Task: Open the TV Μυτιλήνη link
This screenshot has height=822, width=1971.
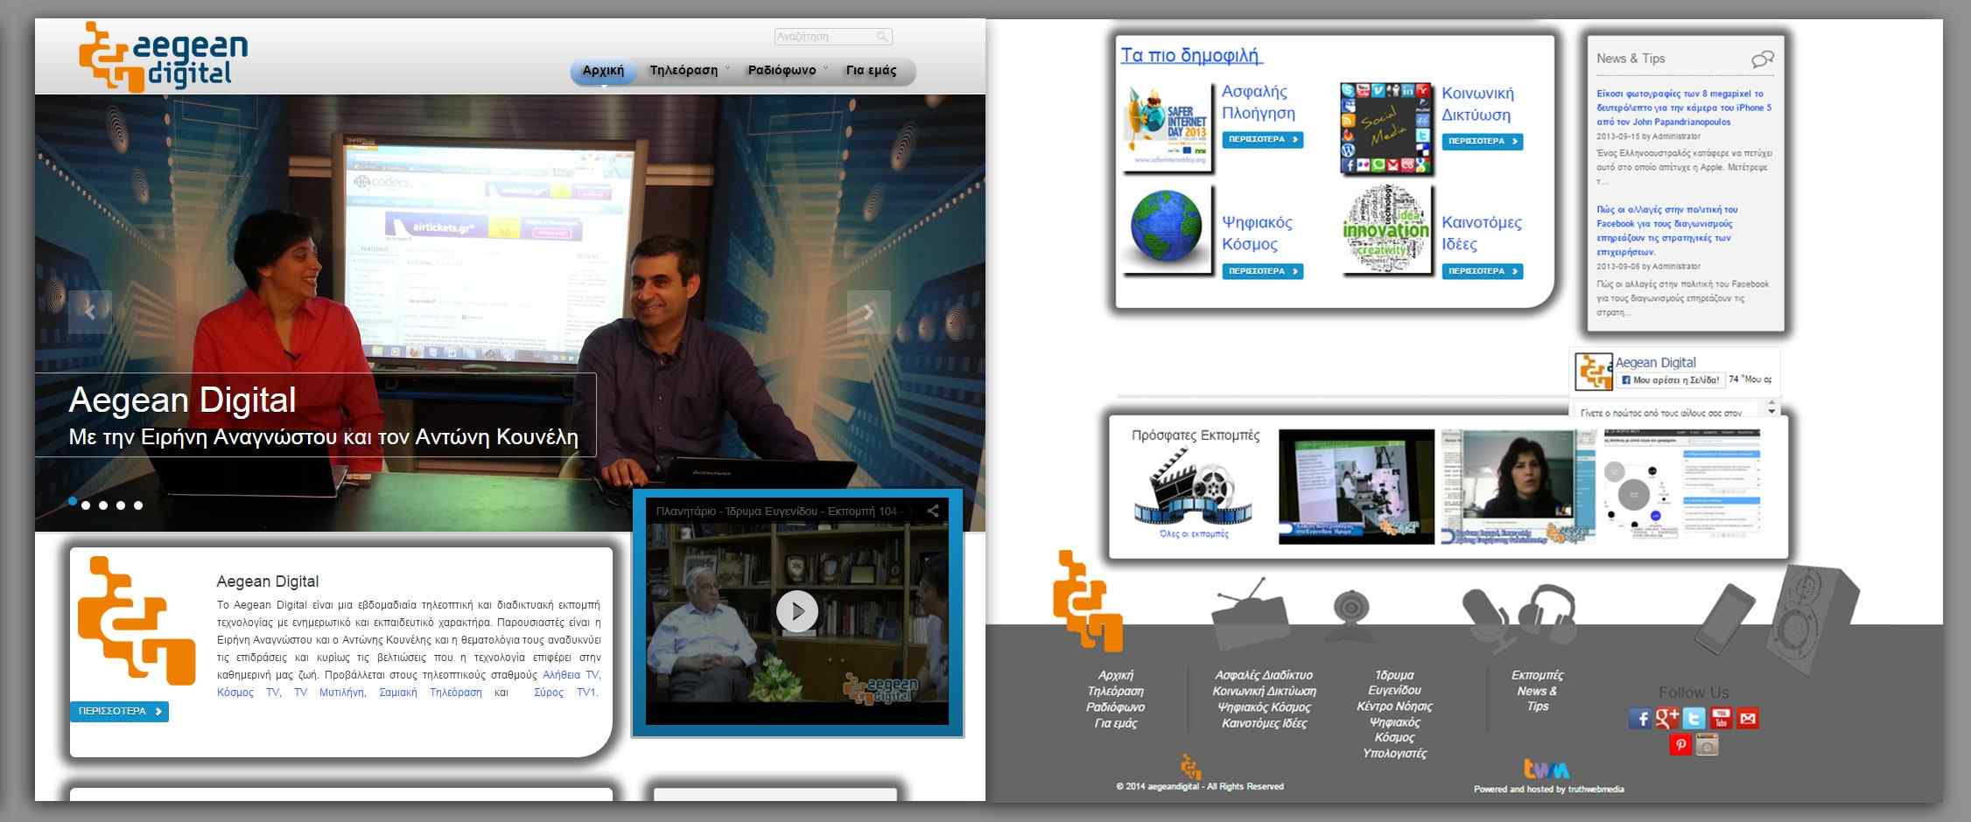Action: point(330,693)
